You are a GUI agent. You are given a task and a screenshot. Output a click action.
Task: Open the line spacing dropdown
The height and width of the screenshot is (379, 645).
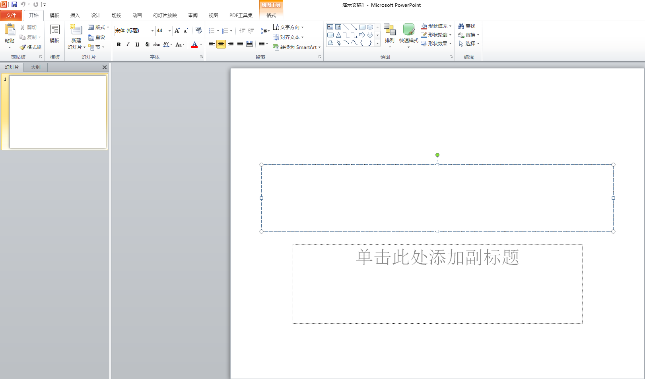(265, 31)
